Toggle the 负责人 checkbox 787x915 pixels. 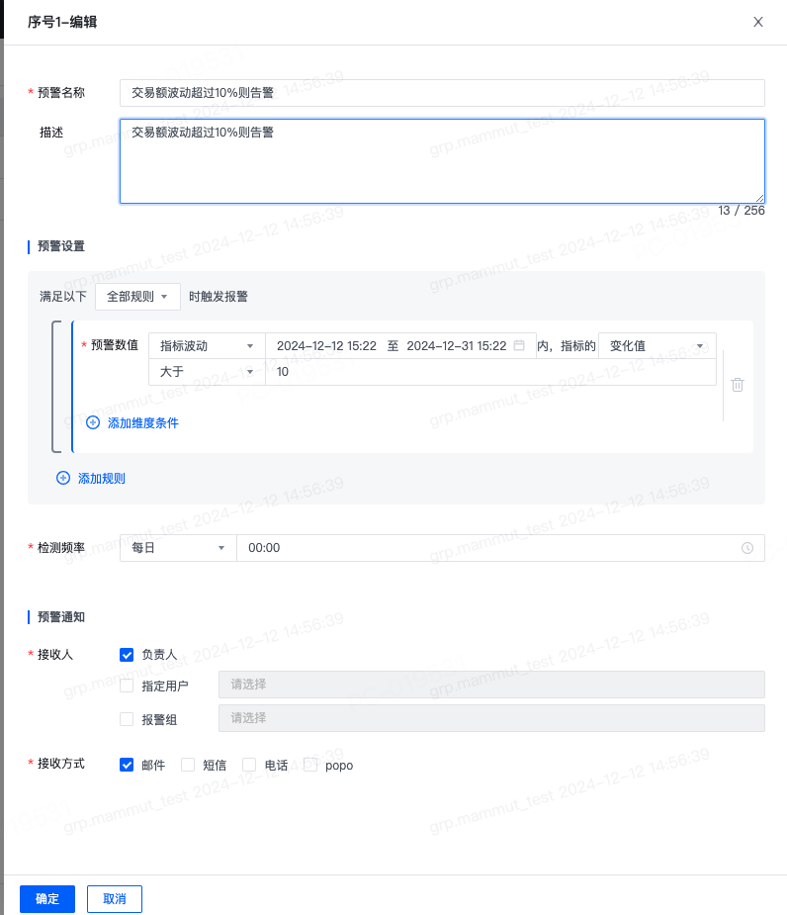[x=127, y=655]
